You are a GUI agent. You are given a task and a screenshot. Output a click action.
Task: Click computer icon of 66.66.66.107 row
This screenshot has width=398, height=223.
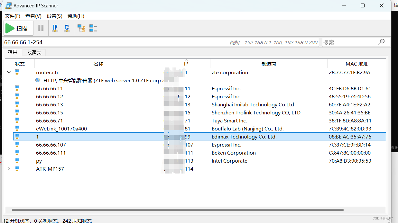pyautogui.click(x=17, y=145)
